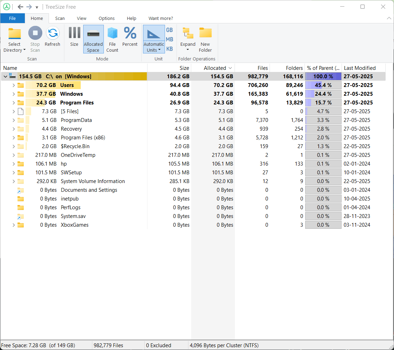Click the 45.4% usage bar for Users

323,85
